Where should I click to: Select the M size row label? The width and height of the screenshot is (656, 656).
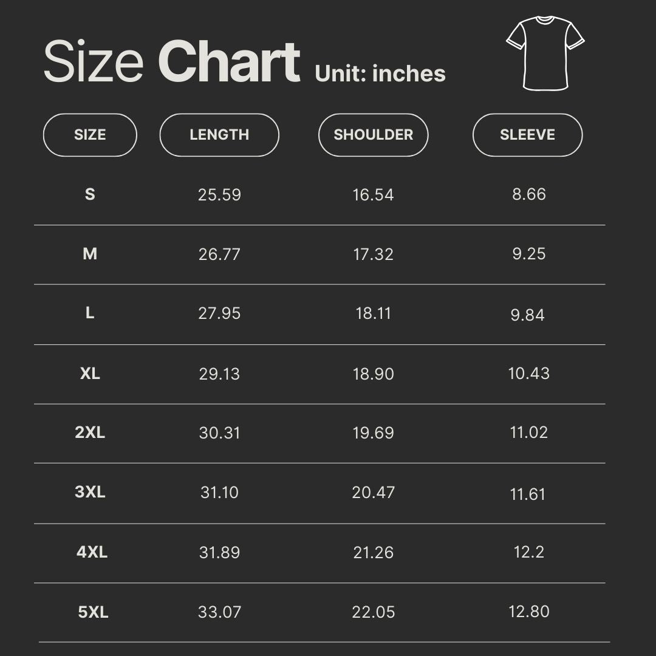pos(90,253)
